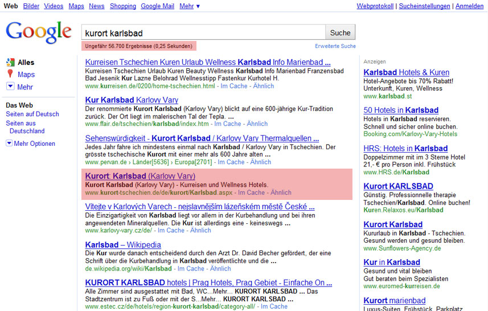Screen dimensions: 488x311
Task: Click the www.pervan.de breadcrumb URL
Action: click(x=149, y=162)
